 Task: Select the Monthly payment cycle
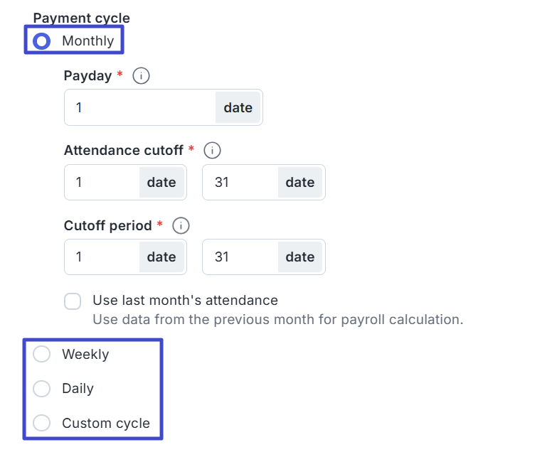tap(42, 41)
